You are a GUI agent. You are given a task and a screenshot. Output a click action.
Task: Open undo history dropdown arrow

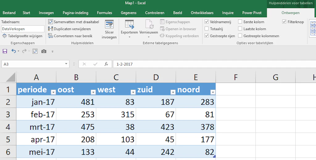[x=18, y=51]
